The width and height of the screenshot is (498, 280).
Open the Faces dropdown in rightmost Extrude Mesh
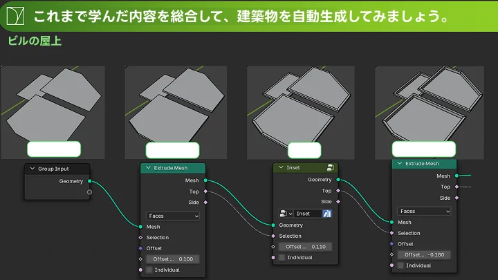coord(424,211)
